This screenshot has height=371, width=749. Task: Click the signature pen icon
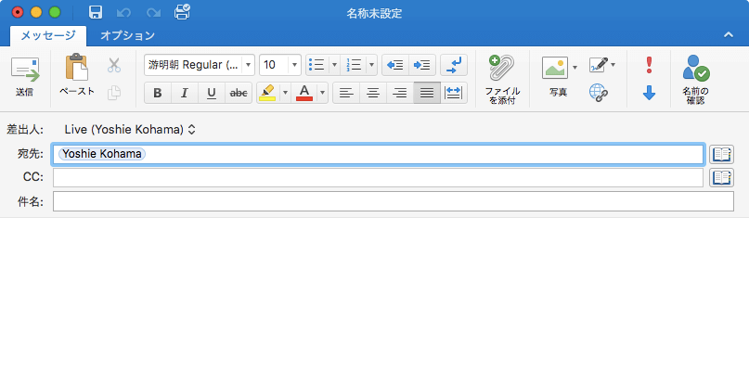tap(599, 64)
